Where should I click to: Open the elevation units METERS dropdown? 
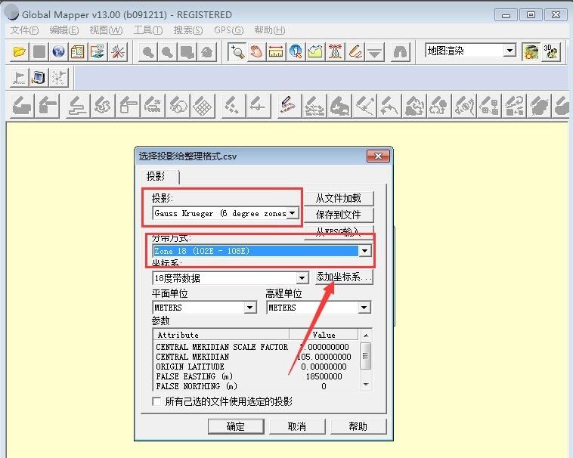point(364,308)
